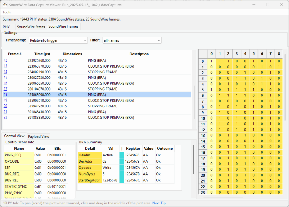Screen dimensions: 289x207
Task: Select the StartRegAddr detail cell
Action: pyautogui.click(x=89, y=180)
